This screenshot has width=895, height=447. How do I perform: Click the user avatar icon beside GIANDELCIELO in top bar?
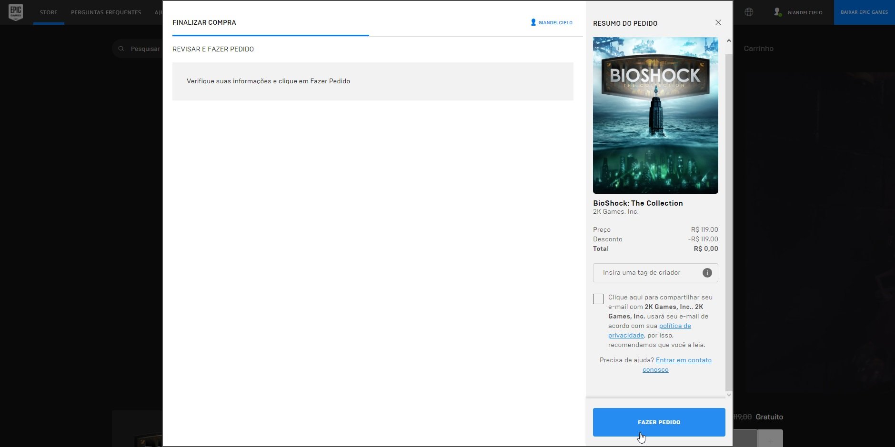coord(777,12)
